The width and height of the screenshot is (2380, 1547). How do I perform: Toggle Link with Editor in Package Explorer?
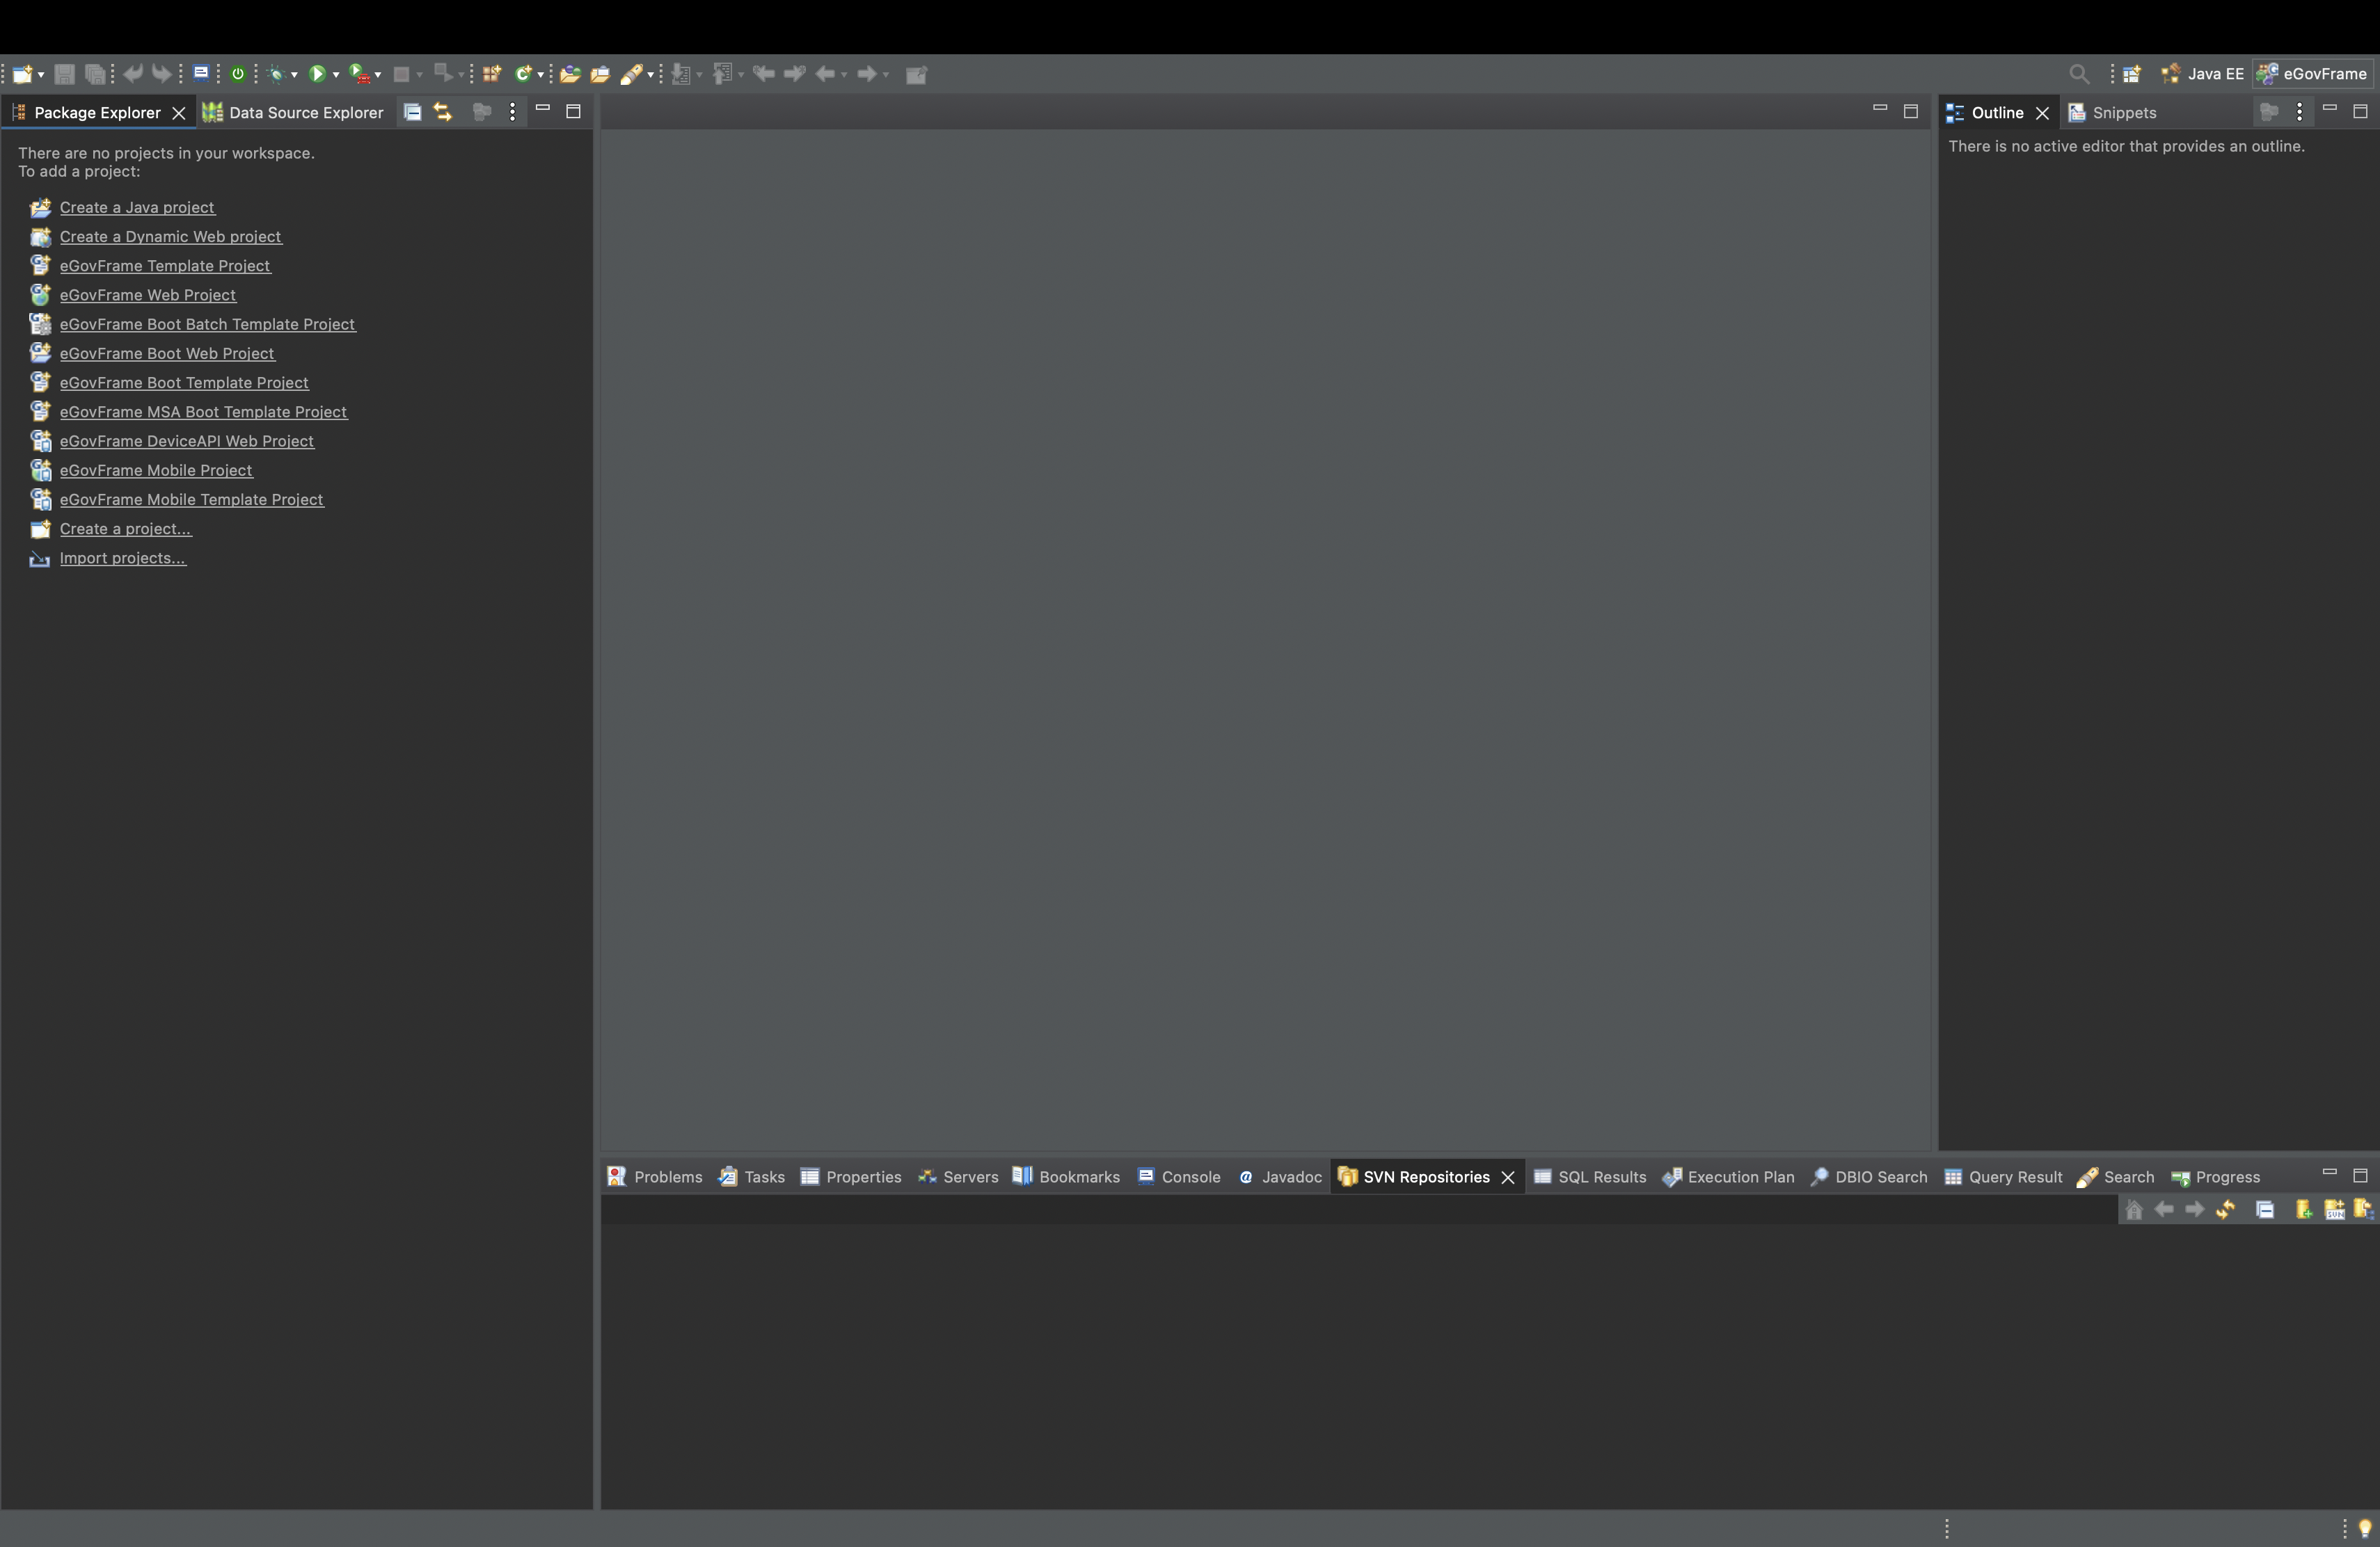click(x=443, y=112)
